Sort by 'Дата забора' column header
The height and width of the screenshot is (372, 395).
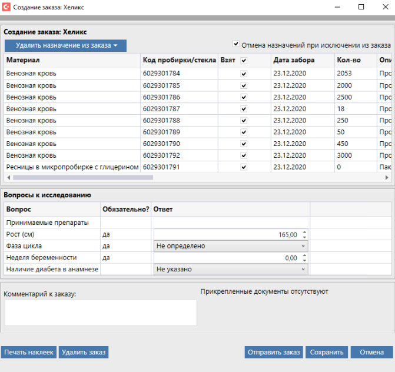tap(294, 60)
